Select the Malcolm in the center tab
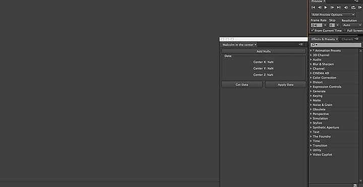363x187 pixels. click(238, 44)
